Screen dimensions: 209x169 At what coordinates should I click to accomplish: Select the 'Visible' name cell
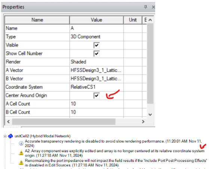[37, 45]
